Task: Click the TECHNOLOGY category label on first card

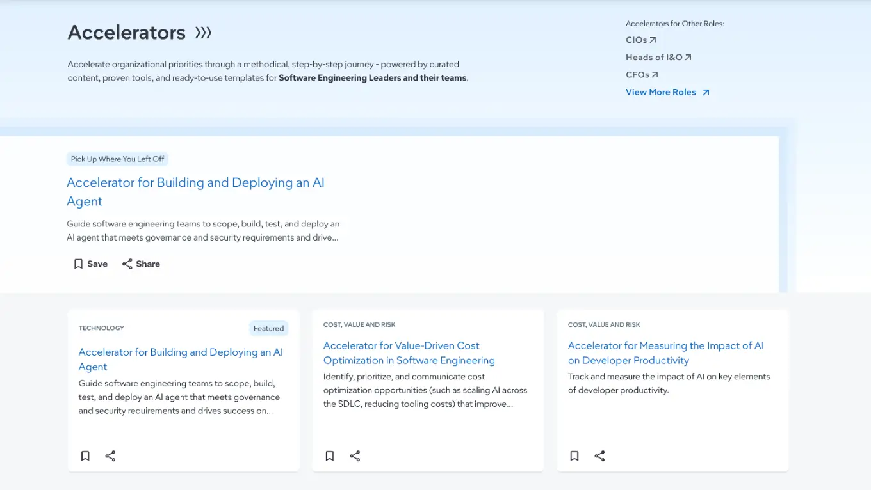Action: tap(101, 328)
